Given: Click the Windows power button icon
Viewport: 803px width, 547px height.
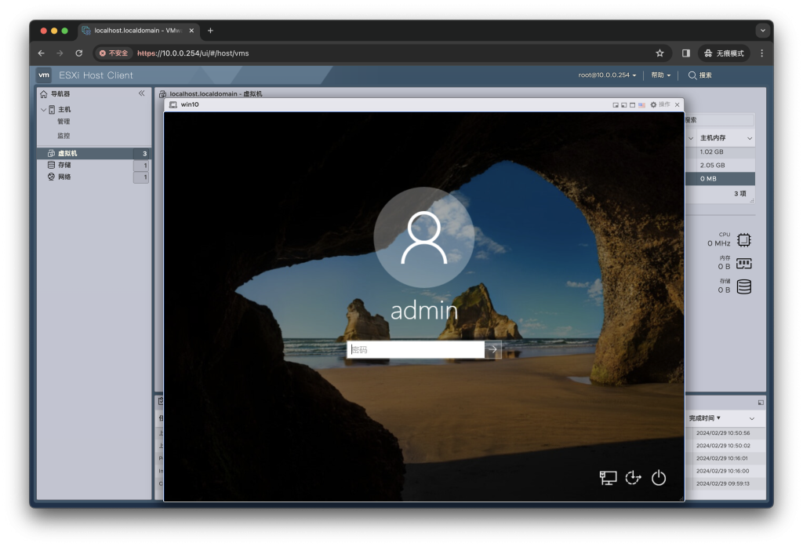Looking at the screenshot, I should 659,478.
